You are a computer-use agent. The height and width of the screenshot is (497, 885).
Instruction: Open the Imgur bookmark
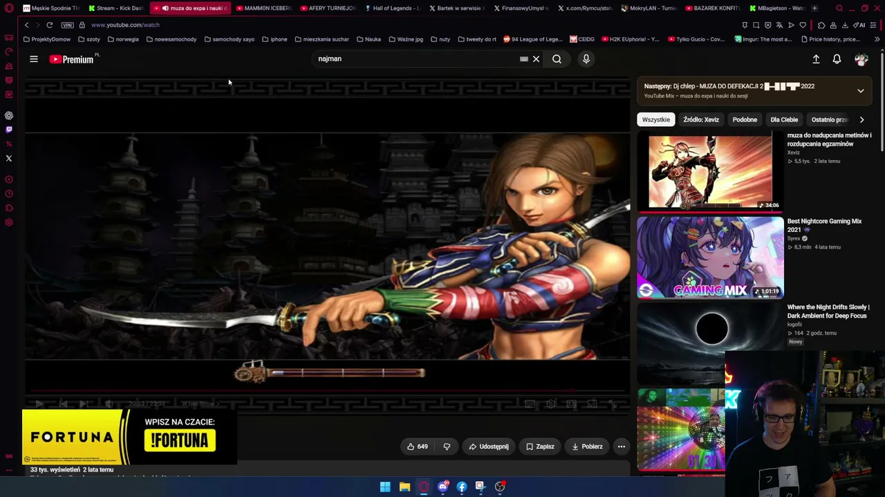[x=763, y=39]
